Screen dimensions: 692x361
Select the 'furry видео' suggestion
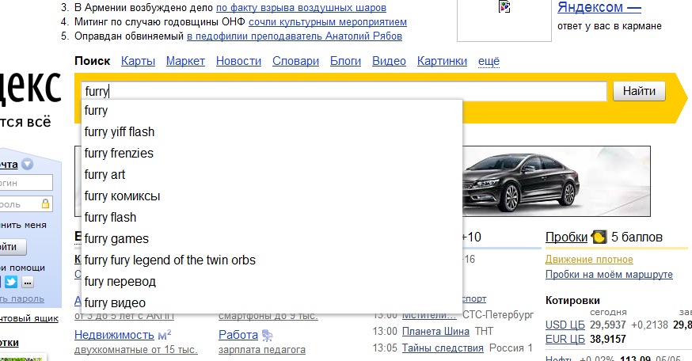click(x=272, y=303)
